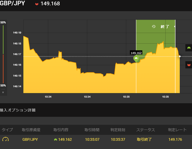Close the sentiment gauge with X
The image size is (192, 149).
coord(3,92)
